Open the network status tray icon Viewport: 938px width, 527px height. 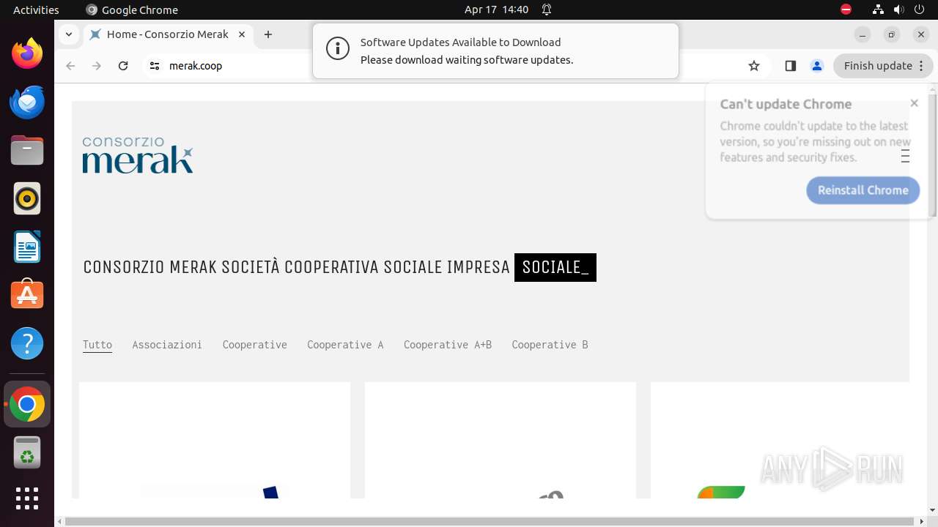pyautogui.click(x=878, y=10)
